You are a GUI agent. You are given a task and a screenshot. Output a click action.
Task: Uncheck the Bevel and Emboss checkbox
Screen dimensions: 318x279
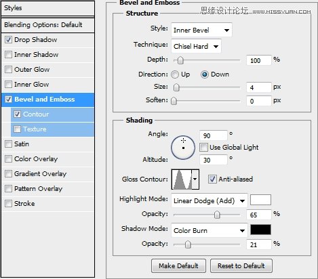point(8,100)
